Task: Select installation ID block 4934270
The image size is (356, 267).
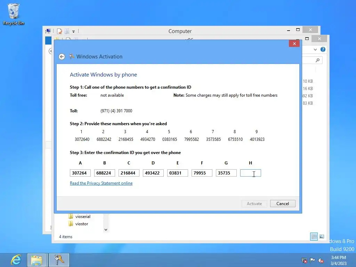Action: click(147, 139)
